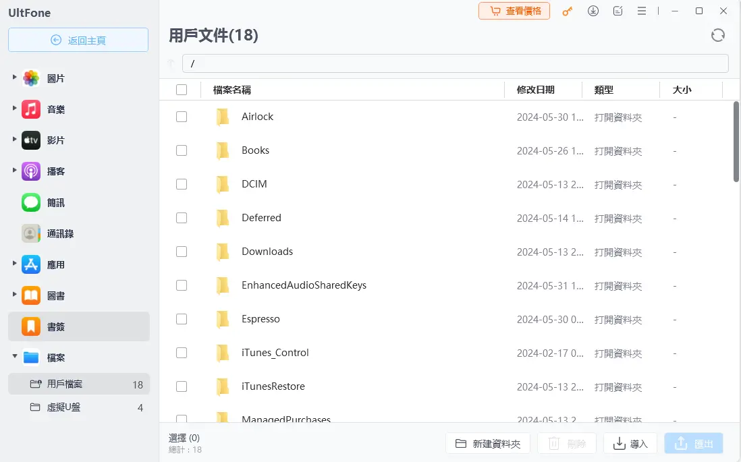Click the key registration icon
Image resolution: width=741 pixels, height=462 pixels.
click(568, 11)
